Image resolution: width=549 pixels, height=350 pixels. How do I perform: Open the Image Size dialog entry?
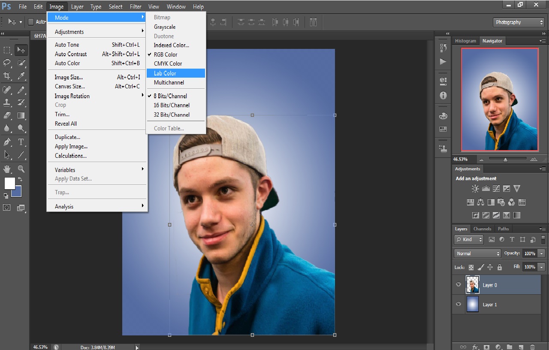point(97,77)
